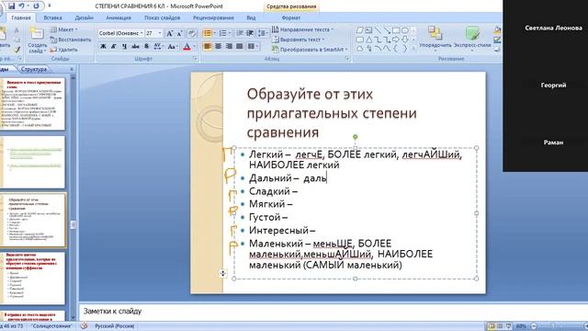Switch to the Структура outline pane tab
The width and height of the screenshot is (588, 331).
(34, 69)
